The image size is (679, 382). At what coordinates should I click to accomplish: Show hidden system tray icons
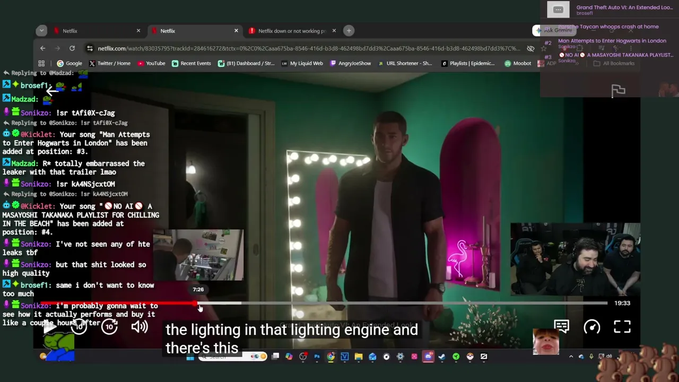571,357
